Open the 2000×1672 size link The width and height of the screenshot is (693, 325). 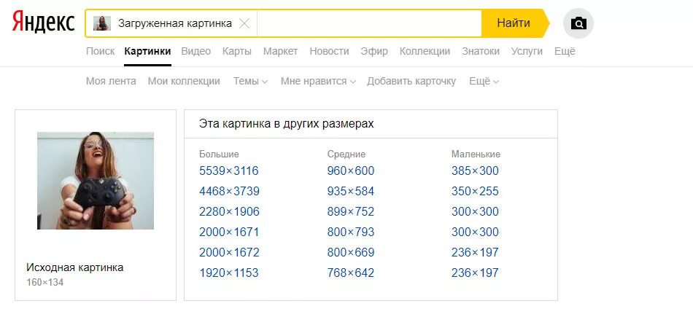[229, 252]
